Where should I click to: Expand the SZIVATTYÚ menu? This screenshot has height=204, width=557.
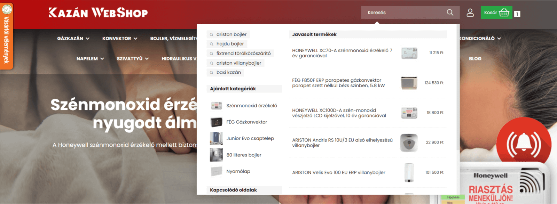pos(133,59)
